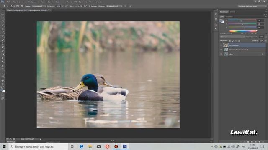Viewport: 268px width, 150px height.
Task: Open the tool preset picker
Action: click(5, 6)
